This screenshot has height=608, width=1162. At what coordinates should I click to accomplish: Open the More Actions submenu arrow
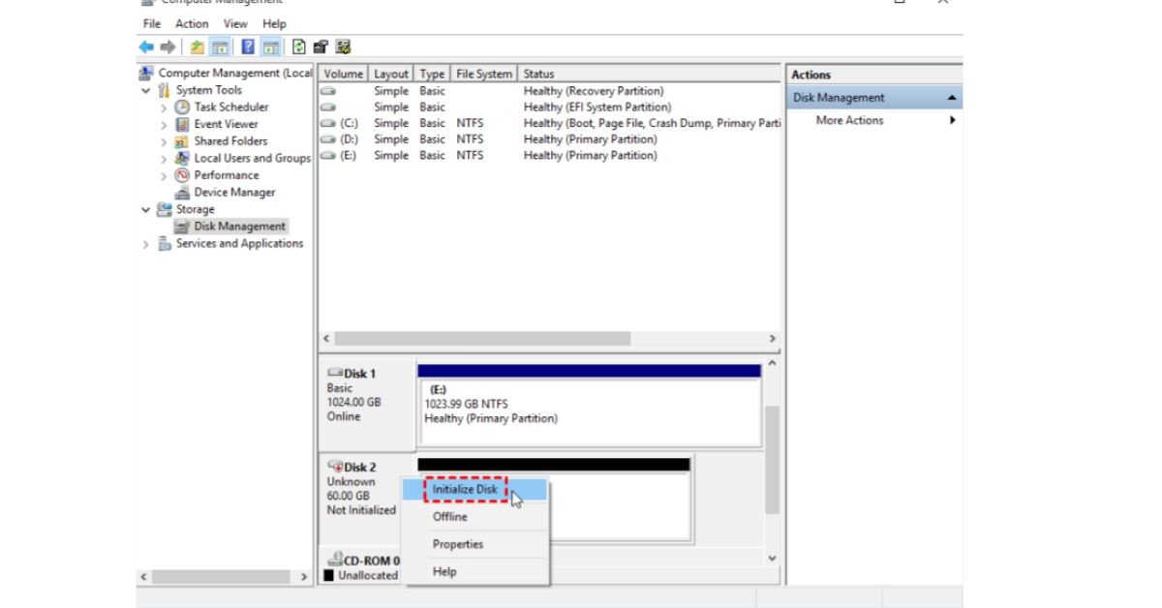coord(953,121)
